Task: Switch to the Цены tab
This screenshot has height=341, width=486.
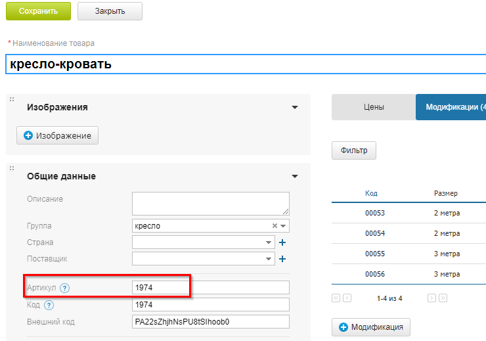Action: coord(374,107)
